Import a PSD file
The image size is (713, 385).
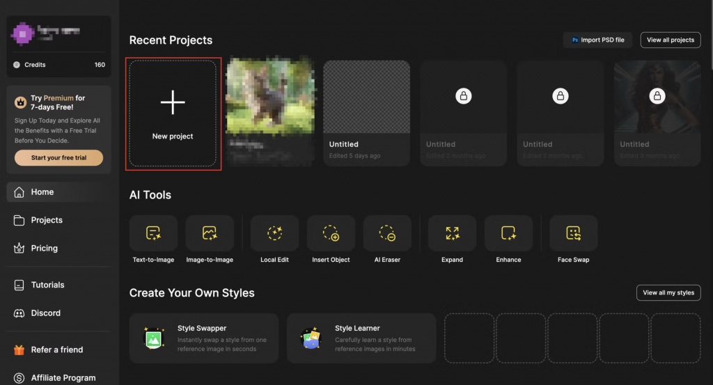pyautogui.click(x=597, y=40)
